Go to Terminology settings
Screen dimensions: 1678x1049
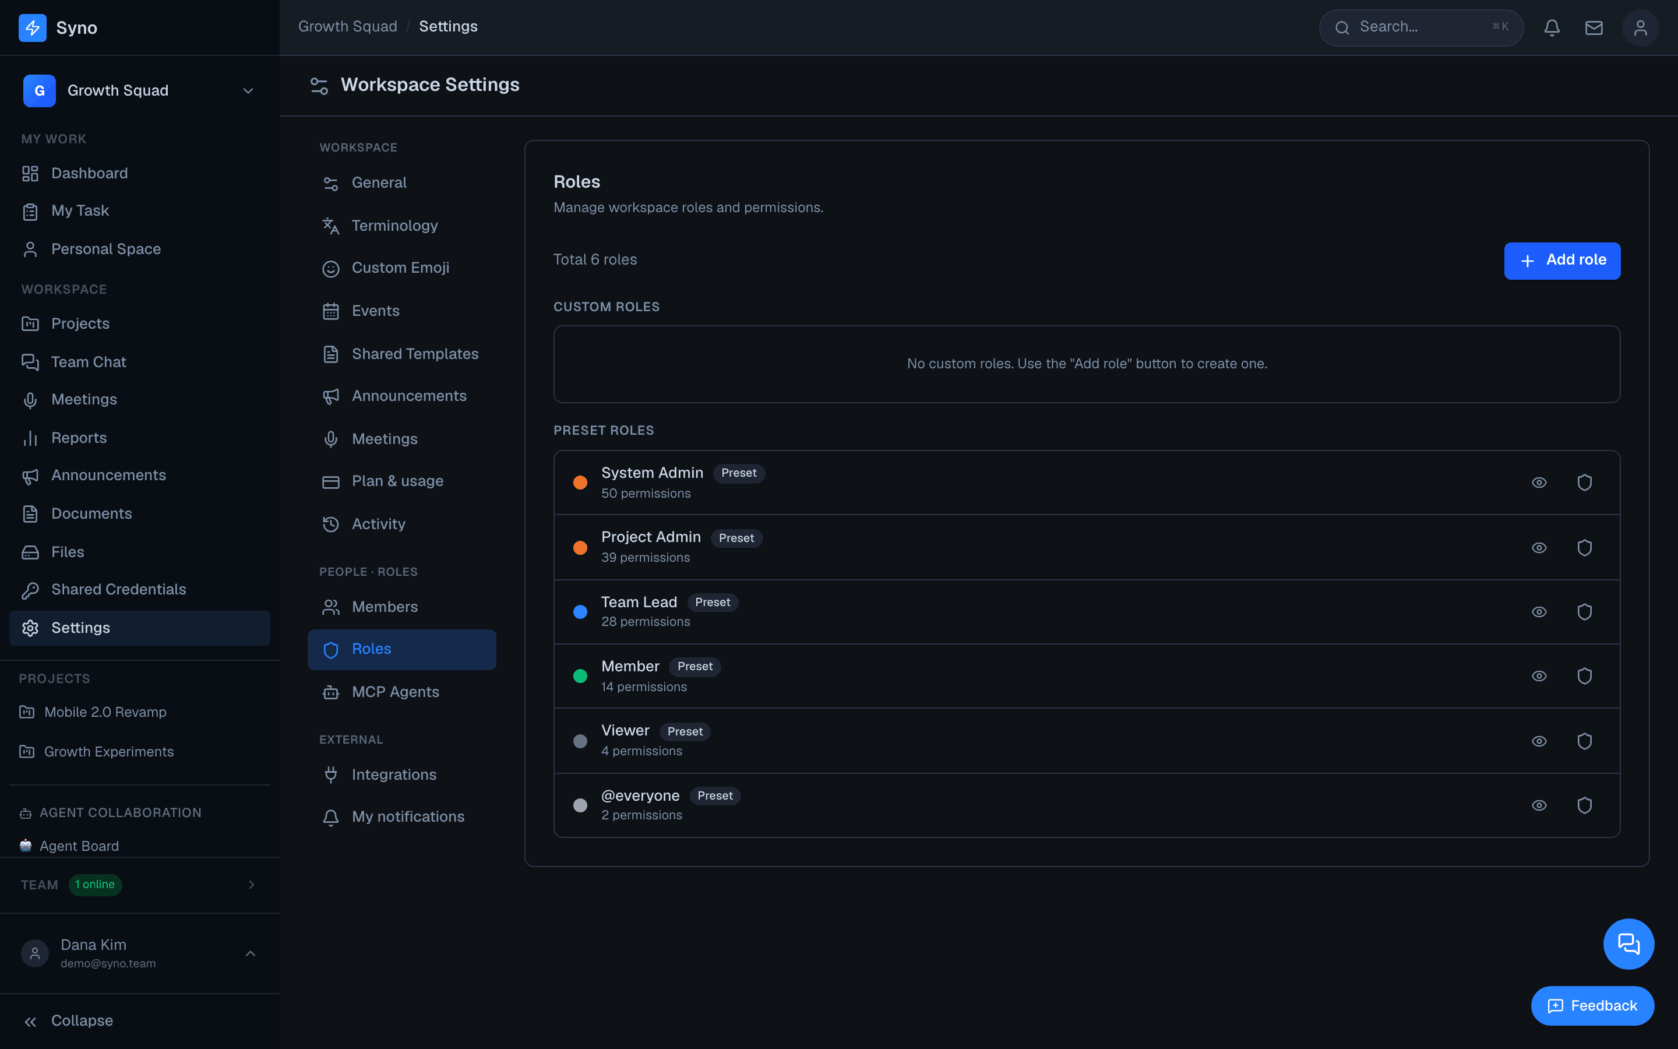click(401, 226)
